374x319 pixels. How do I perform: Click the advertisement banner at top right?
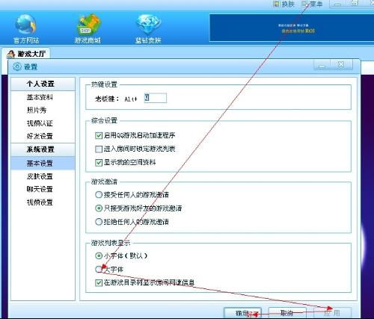tap(292, 28)
